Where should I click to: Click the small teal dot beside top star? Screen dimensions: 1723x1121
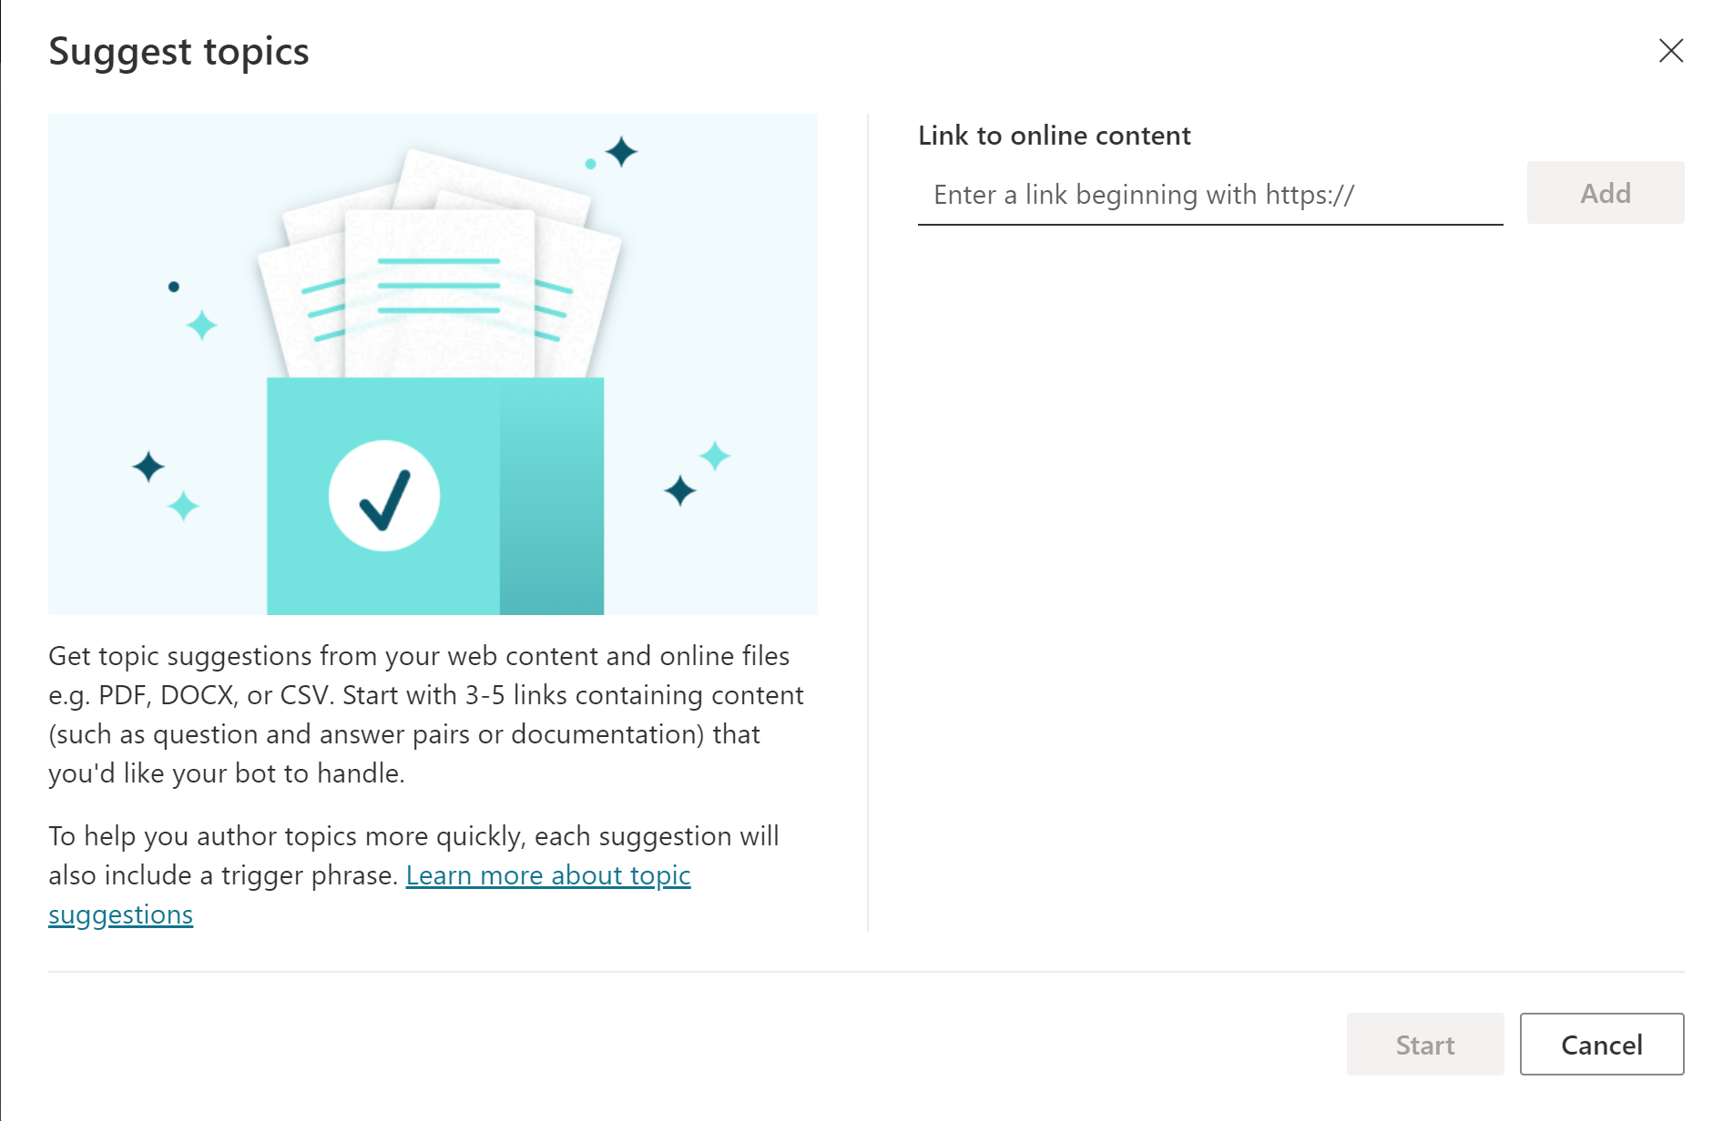point(590,164)
